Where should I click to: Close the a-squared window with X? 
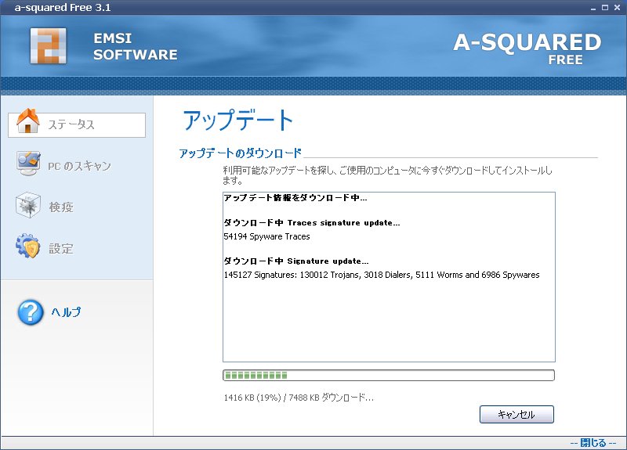[618, 8]
